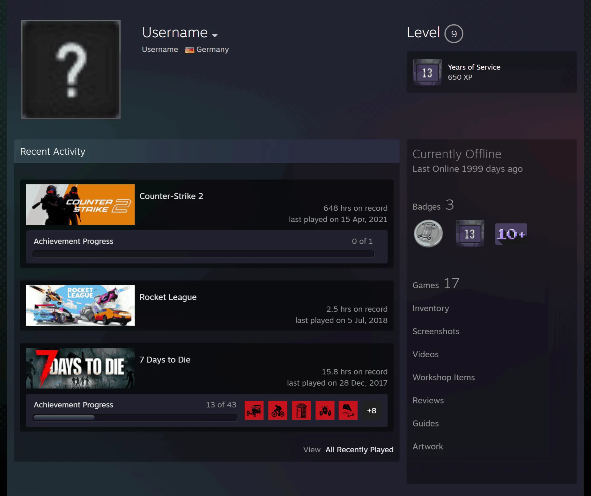Click the 15.8 hrs on record text
Screen dimensions: 591x496
tap(355, 372)
